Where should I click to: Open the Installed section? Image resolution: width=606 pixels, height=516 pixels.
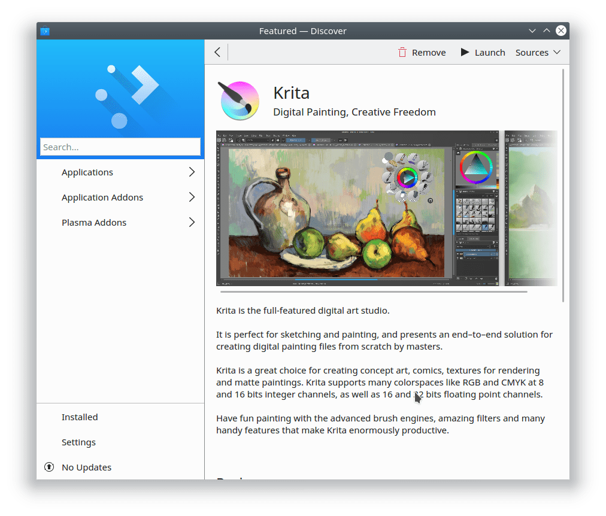pyautogui.click(x=80, y=417)
